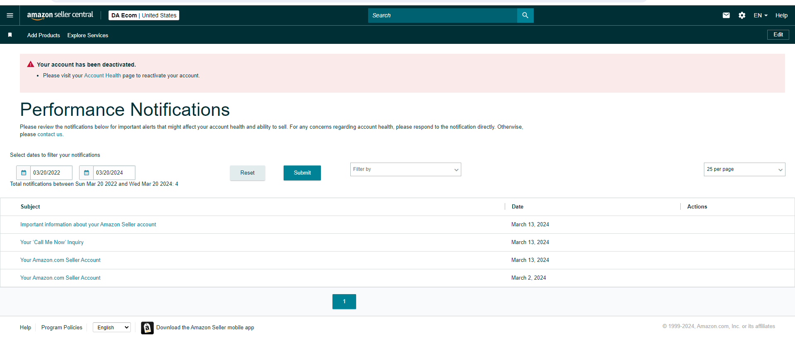Viewport: 795px width, 338px height.
Task: Click the Date column header
Action: point(518,207)
